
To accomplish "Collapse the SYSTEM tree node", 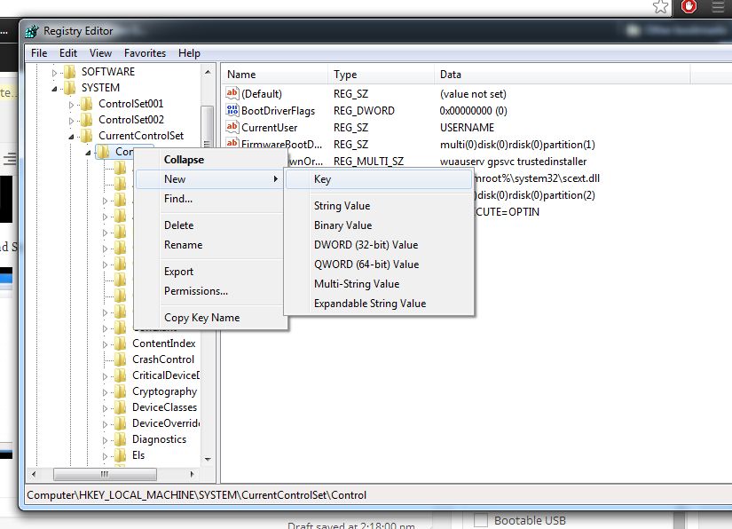I will (x=54, y=88).
